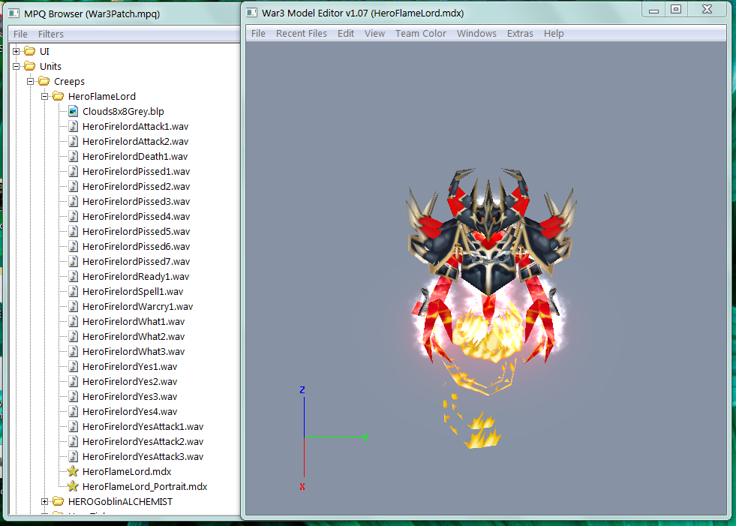Screen dimensions: 736x526
Task: Open the View menu in Model Editor
Action: [374, 33]
